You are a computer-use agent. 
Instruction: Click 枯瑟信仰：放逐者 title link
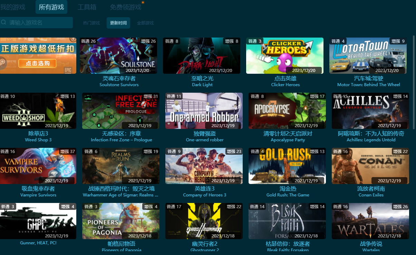[288, 244]
